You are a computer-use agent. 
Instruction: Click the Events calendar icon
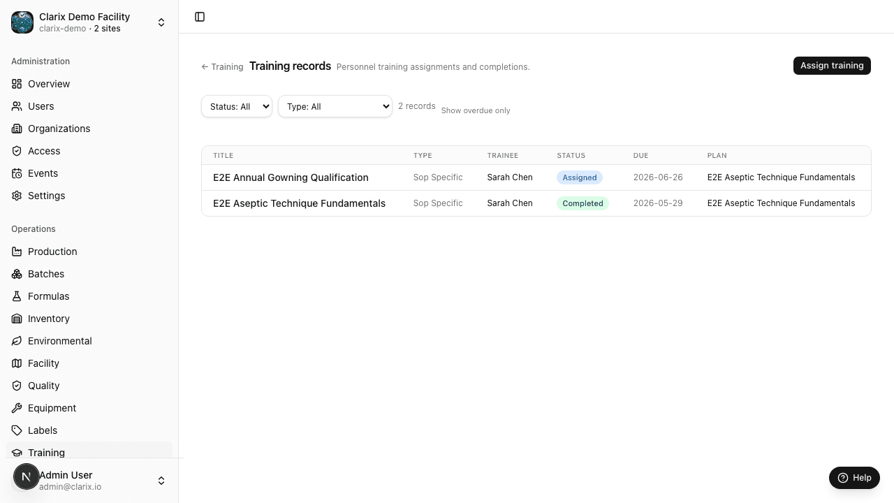pyautogui.click(x=17, y=173)
